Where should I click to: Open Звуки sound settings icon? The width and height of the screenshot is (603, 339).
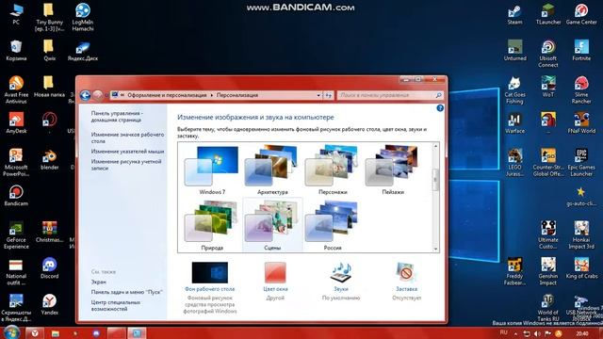341,272
